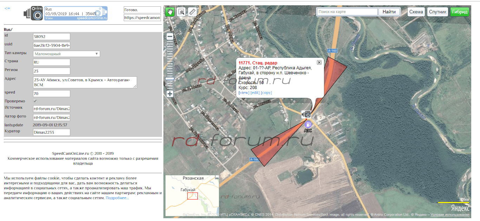Click the speed camera marker on map
The image size is (480, 221).
click(306, 114)
